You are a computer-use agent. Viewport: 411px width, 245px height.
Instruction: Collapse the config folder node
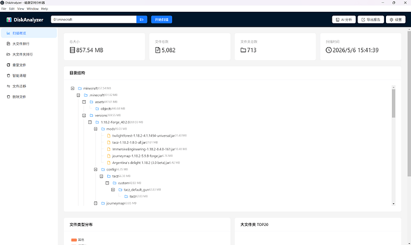96,169
